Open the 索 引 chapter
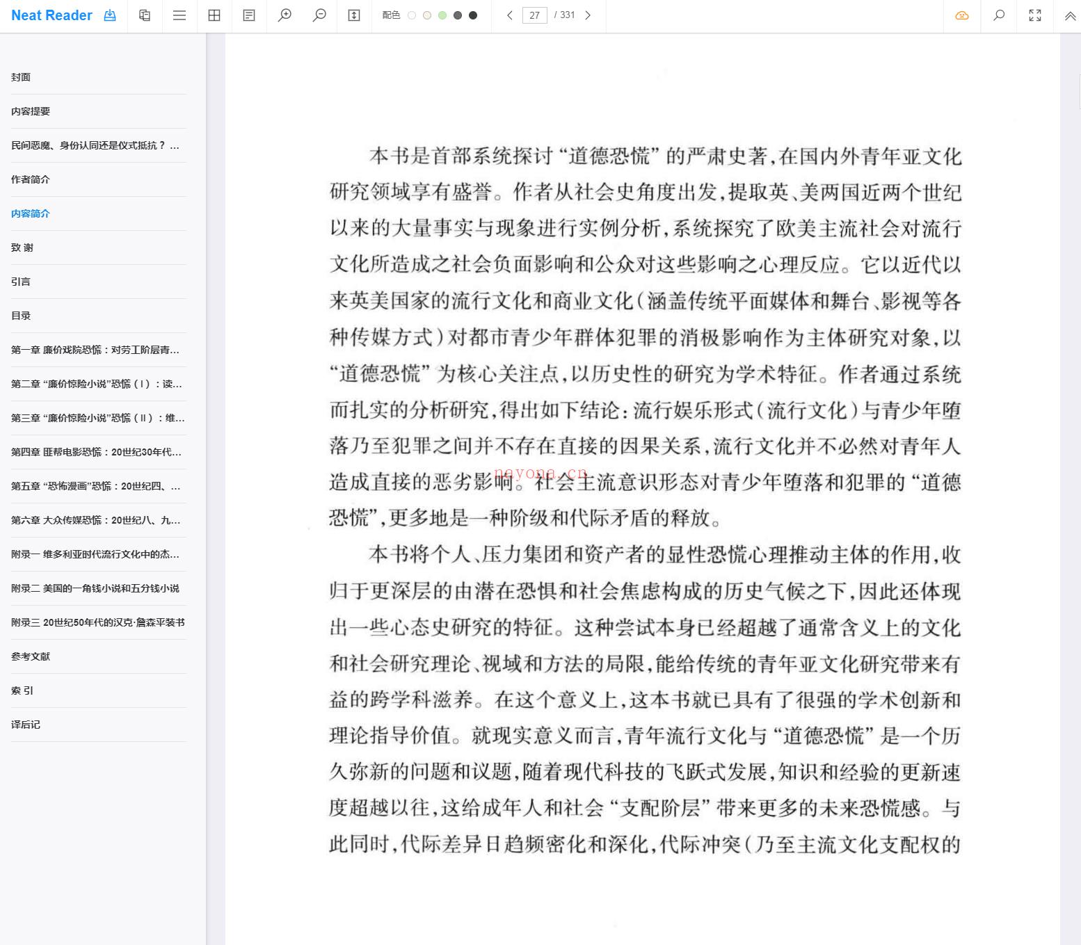The image size is (1081, 945). click(22, 690)
